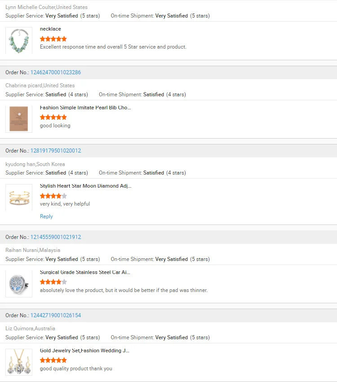Click four-star rating on bracelet review
This screenshot has height=382, width=337.
tap(53, 196)
